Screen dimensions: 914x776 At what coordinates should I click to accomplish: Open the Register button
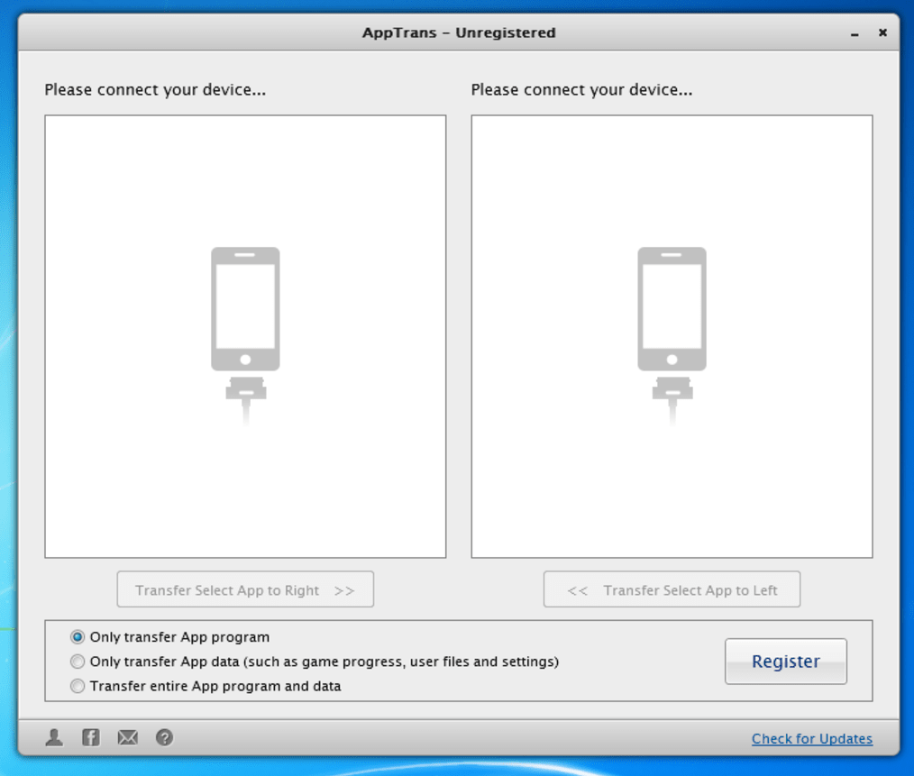pos(786,662)
